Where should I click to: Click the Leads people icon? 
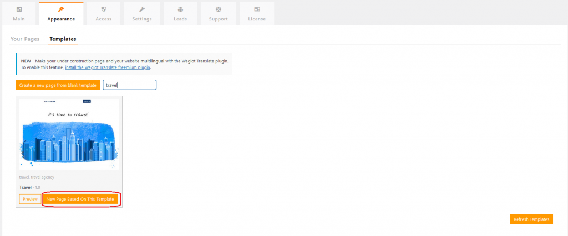tap(180, 9)
